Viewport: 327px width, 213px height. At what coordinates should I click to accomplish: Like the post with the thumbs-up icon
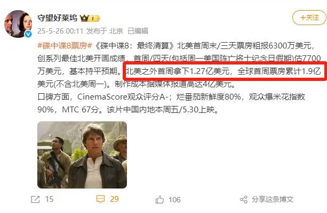click(x=159, y=200)
